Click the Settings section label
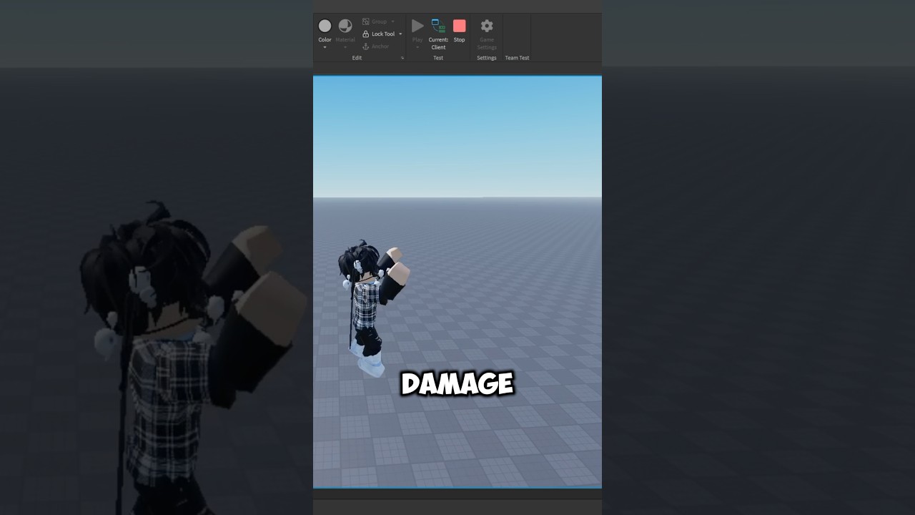This screenshot has width=915, height=515. click(487, 58)
